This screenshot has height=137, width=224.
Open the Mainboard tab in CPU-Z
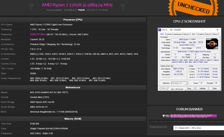177,34
